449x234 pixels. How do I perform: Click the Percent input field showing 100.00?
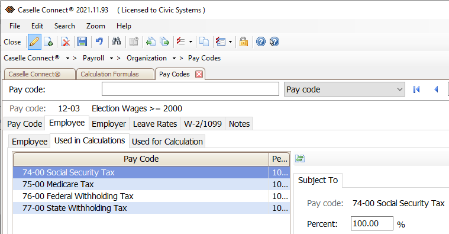[372, 223]
